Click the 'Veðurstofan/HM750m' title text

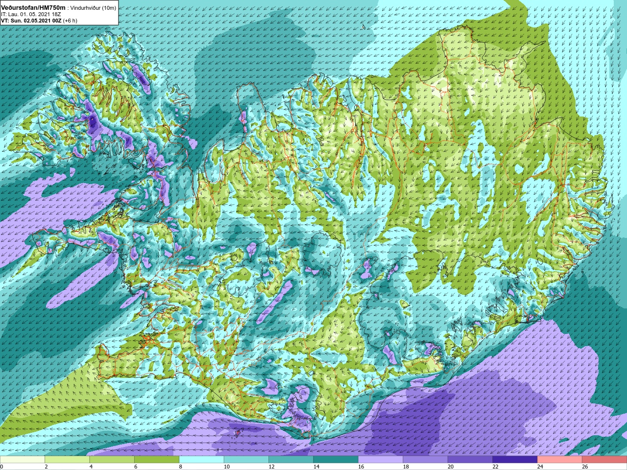[x=33, y=8]
